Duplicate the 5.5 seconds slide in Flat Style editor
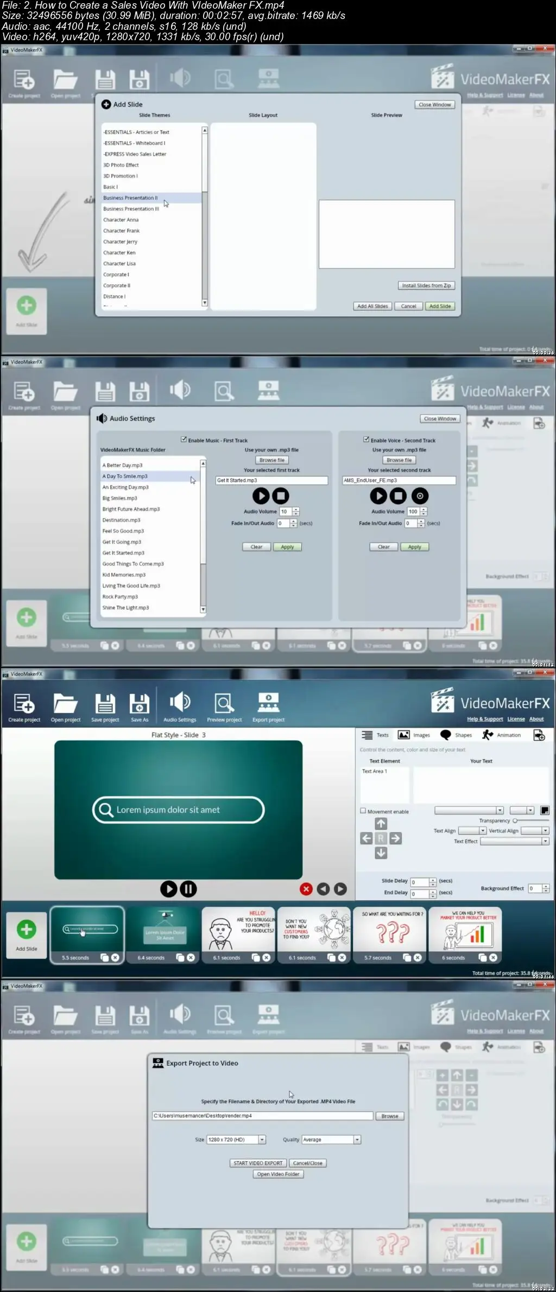Screen dimensions: 556x1292 coord(105,958)
